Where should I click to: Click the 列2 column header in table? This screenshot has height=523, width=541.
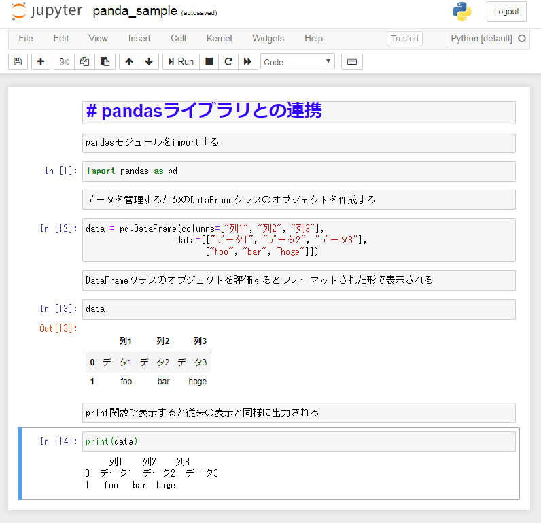pyautogui.click(x=163, y=341)
